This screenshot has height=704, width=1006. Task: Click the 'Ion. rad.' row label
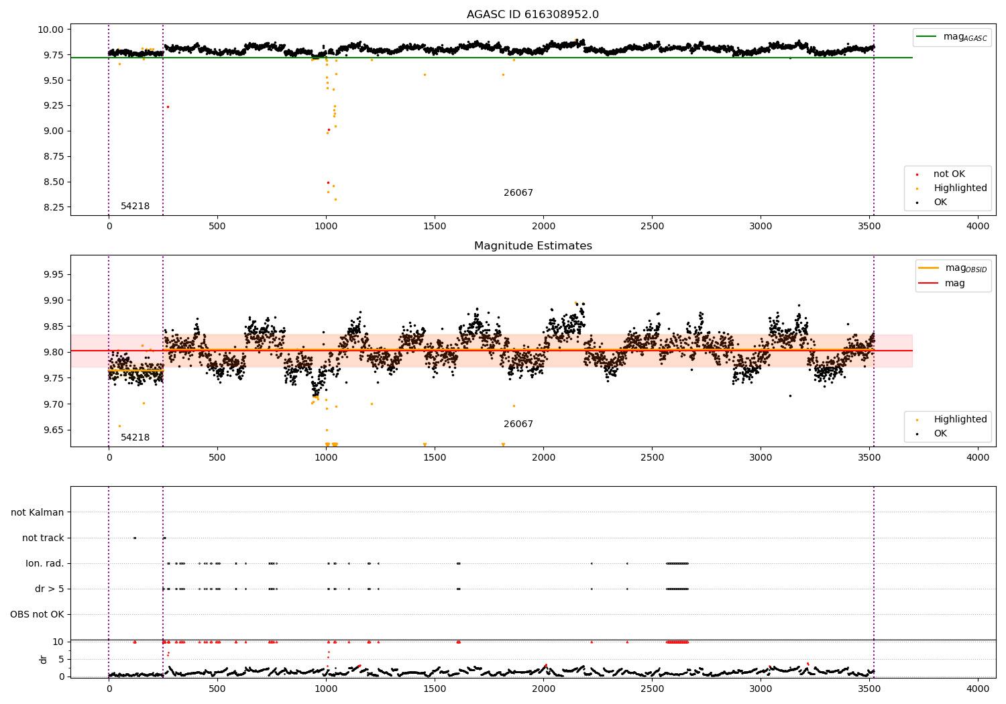click(x=45, y=563)
